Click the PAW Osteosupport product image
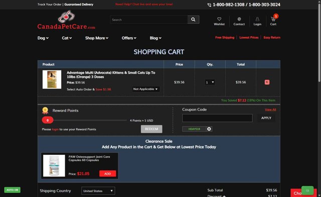Viewport: 321px width, 197px height. pyautogui.click(x=54, y=166)
